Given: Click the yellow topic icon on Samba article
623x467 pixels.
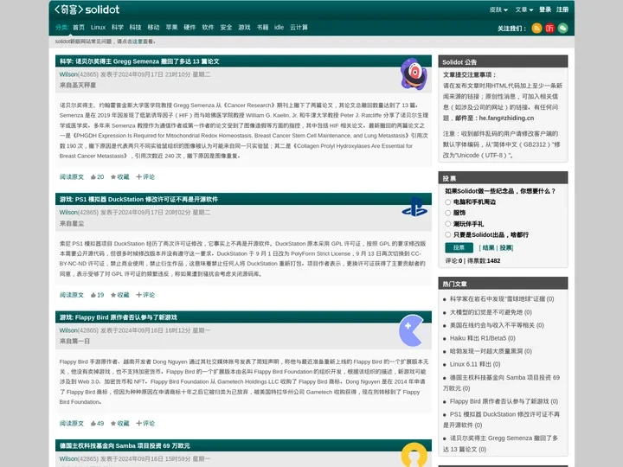Looking at the screenshot, I should coord(414,455).
